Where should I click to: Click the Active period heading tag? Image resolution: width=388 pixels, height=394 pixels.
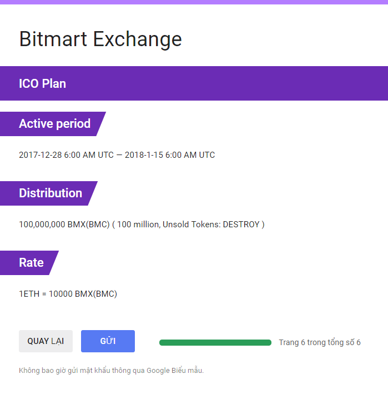pyautogui.click(x=54, y=123)
